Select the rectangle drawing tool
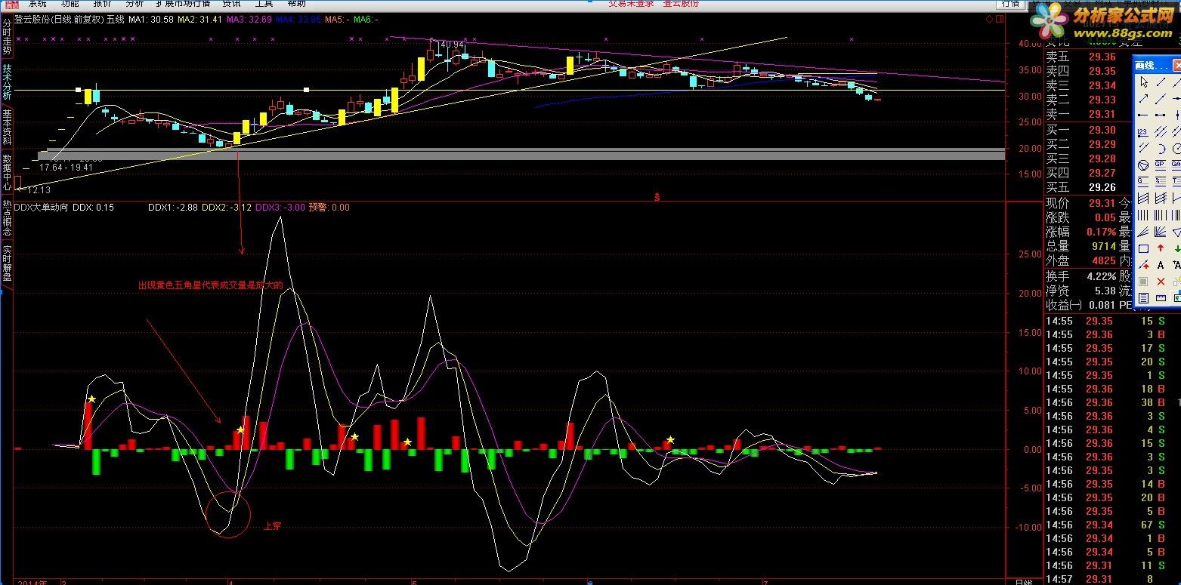This screenshot has height=585, width=1181. (x=1143, y=248)
